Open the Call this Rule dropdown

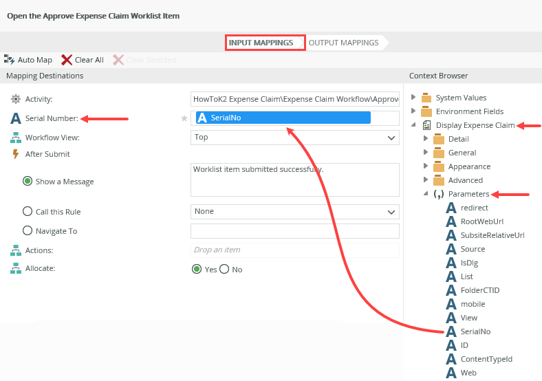coord(391,212)
